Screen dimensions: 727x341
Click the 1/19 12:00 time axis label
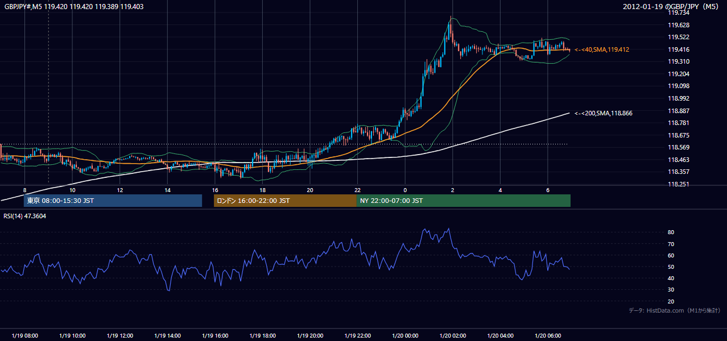pyautogui.click(x=120, y=336)
